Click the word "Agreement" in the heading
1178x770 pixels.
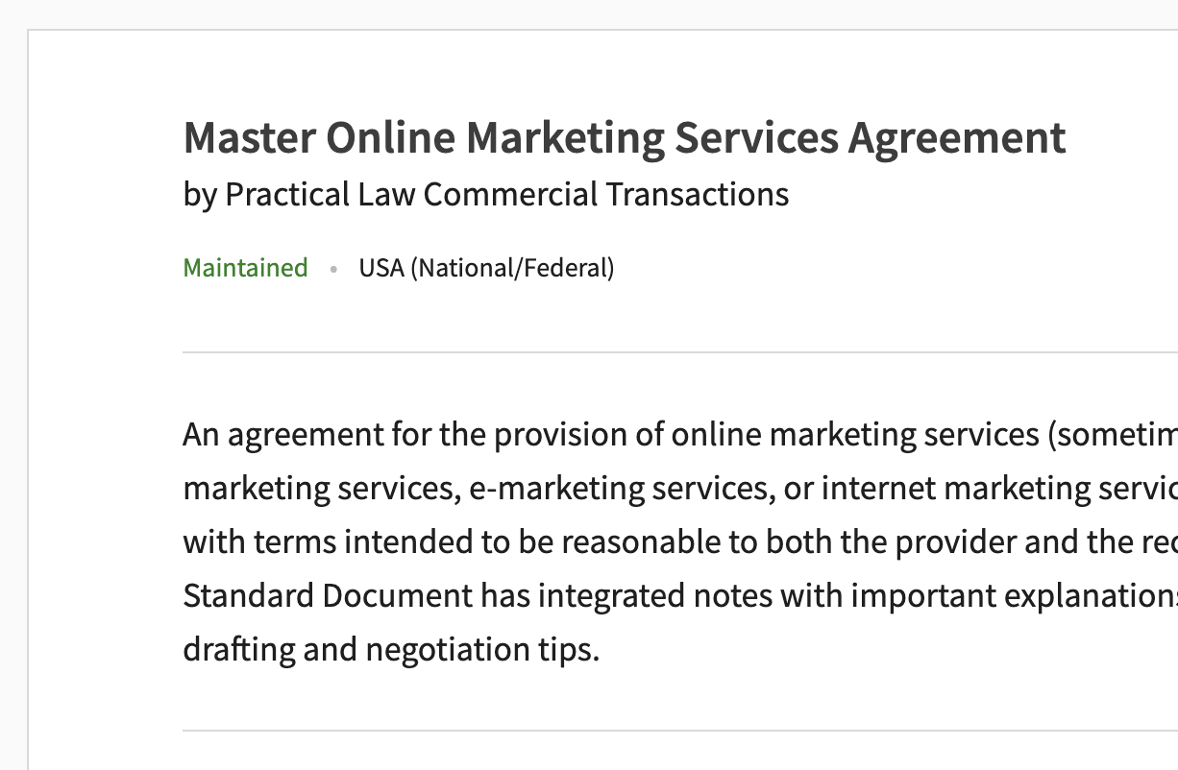pyautogui.click(x=957, y=138)
